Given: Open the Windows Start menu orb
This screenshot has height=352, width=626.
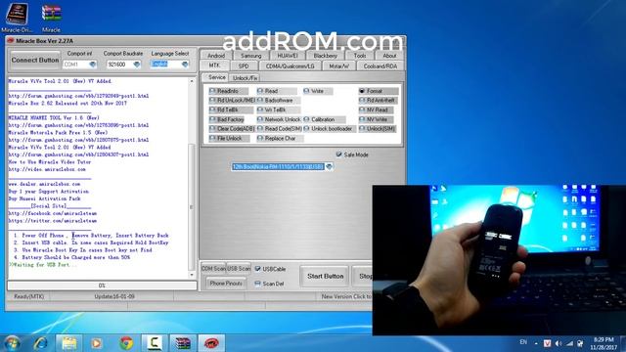Looking at the screenshot, I should tap(12, 343).
